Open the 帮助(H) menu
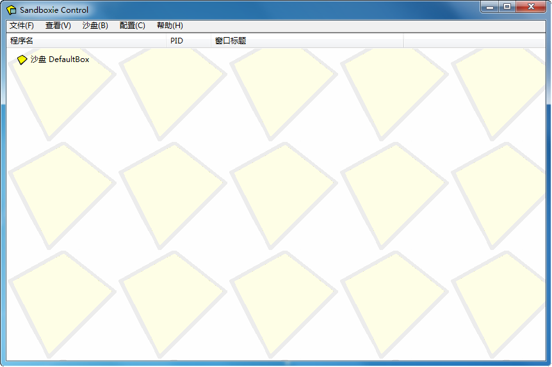Image resolution: width=552 pixels, height=367 pixels. click(170, 26)
